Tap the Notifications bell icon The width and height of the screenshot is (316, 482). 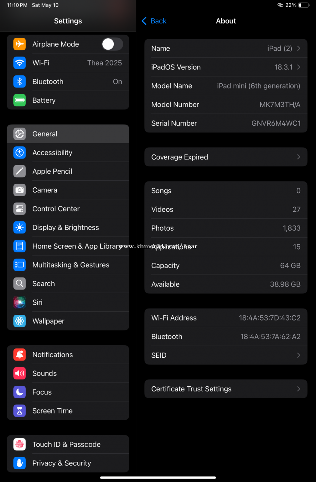20,355
